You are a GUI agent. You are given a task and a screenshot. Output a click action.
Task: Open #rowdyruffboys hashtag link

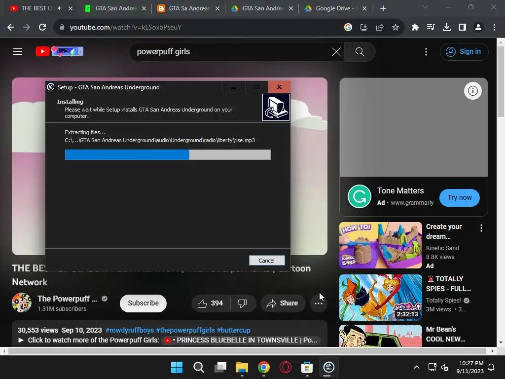(x=130, y=330)
